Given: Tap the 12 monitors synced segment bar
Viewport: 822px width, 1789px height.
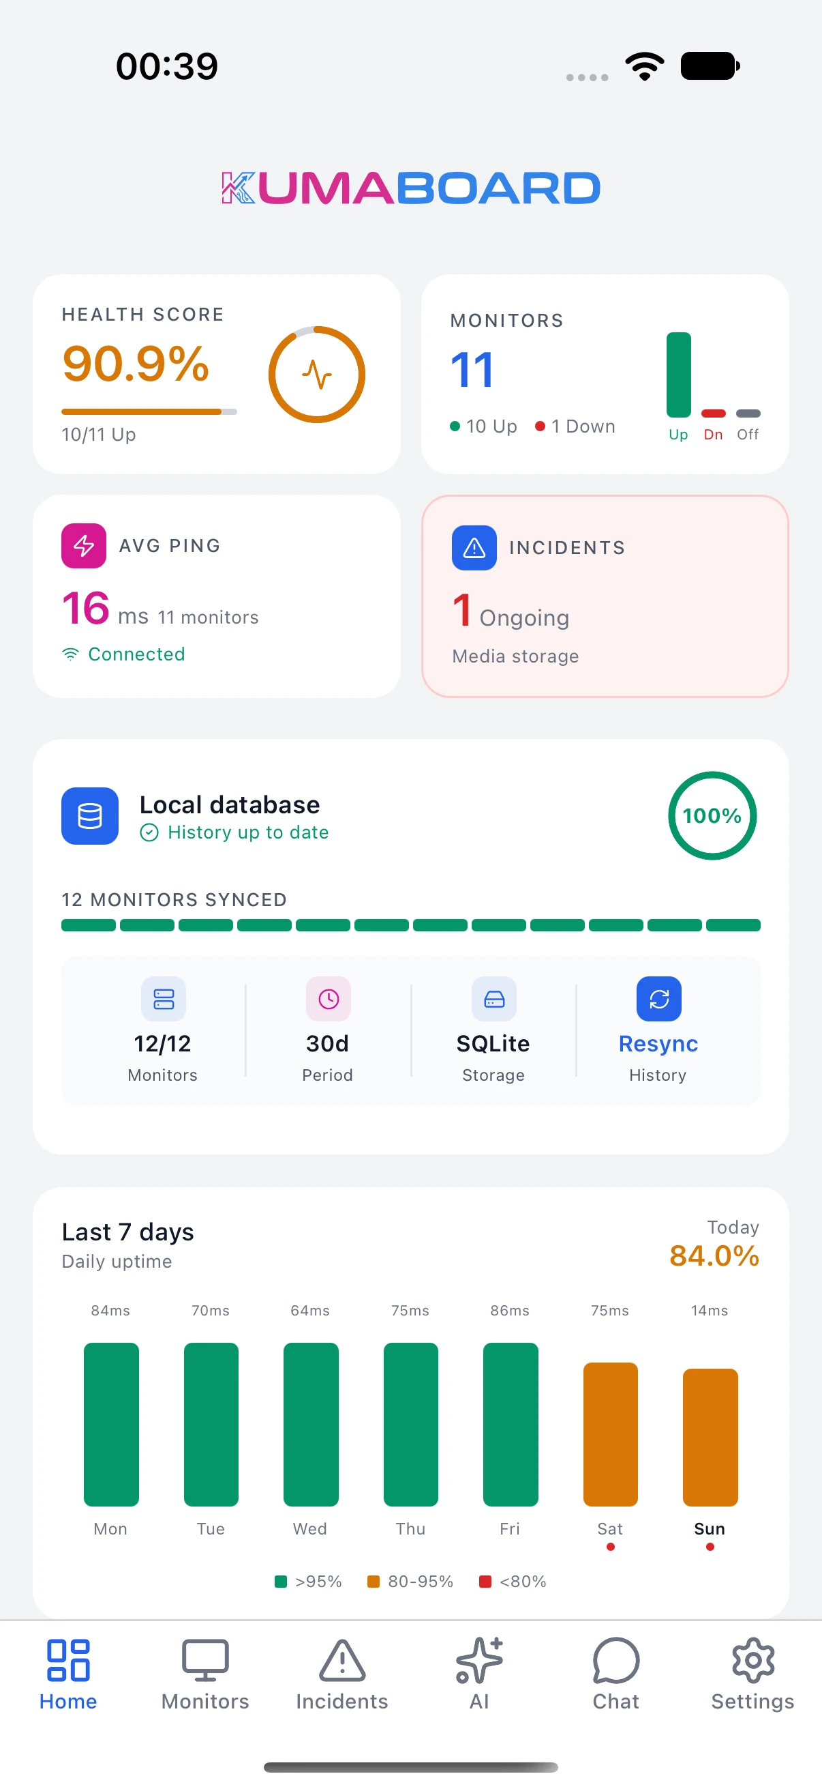Looking at the screenshot, I should [x=410, y=925].
